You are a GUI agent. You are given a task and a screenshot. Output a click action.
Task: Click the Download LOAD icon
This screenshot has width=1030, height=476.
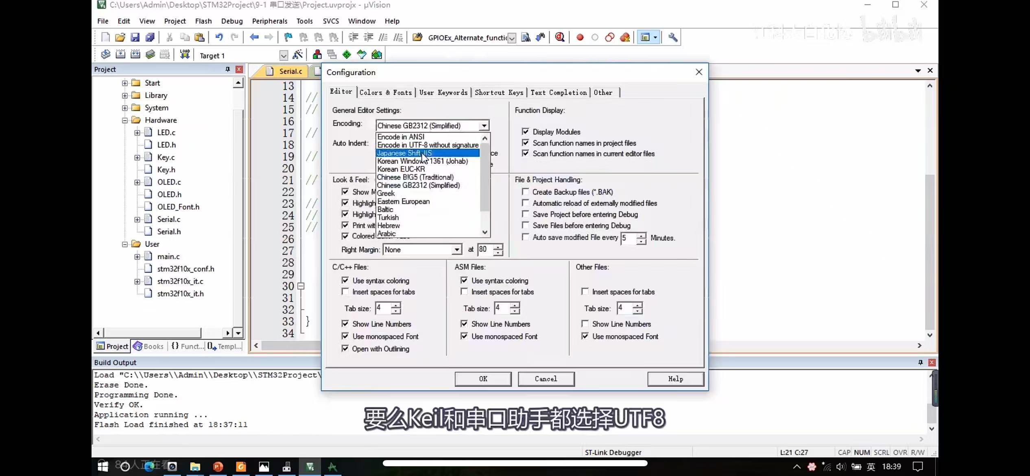click(x=185, y=55)
